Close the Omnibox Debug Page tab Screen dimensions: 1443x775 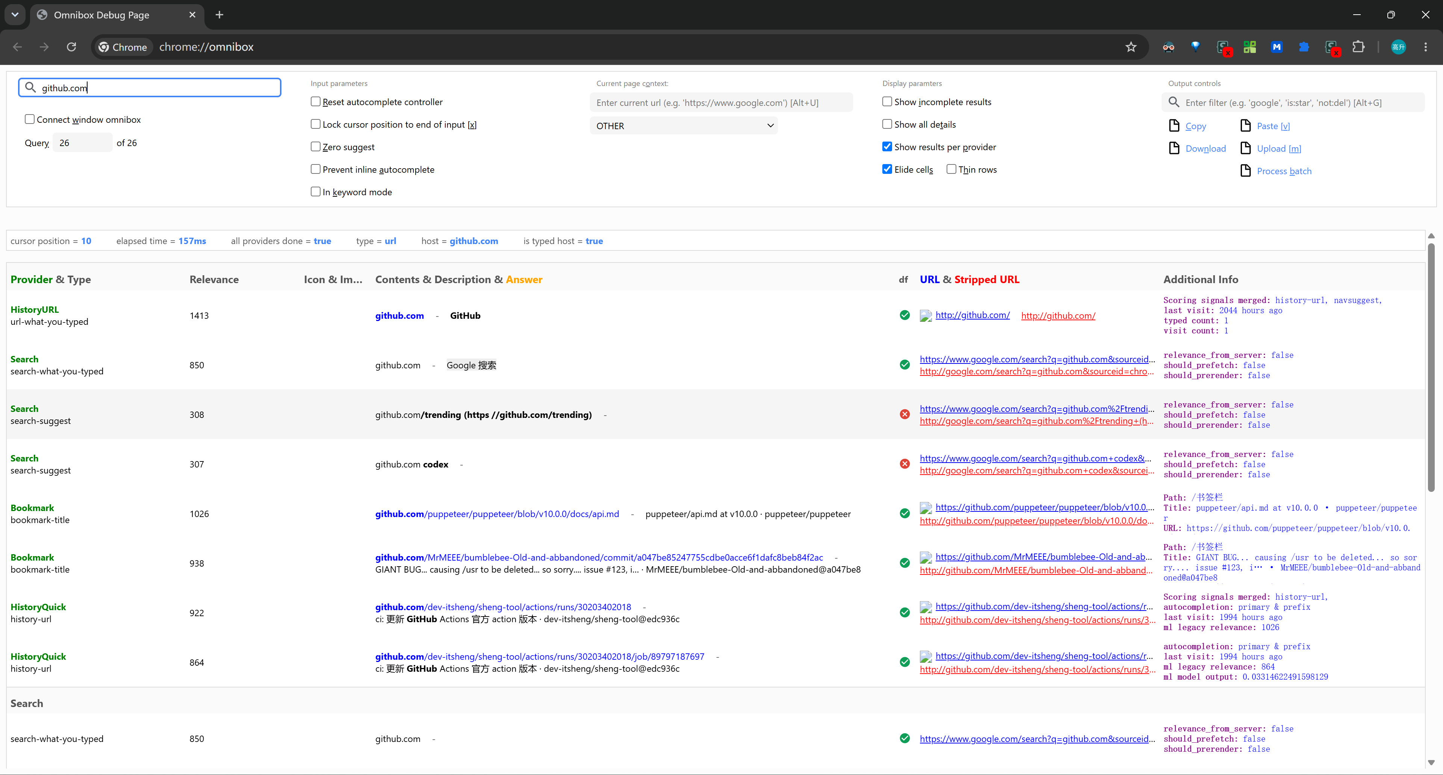click(193, 15)
